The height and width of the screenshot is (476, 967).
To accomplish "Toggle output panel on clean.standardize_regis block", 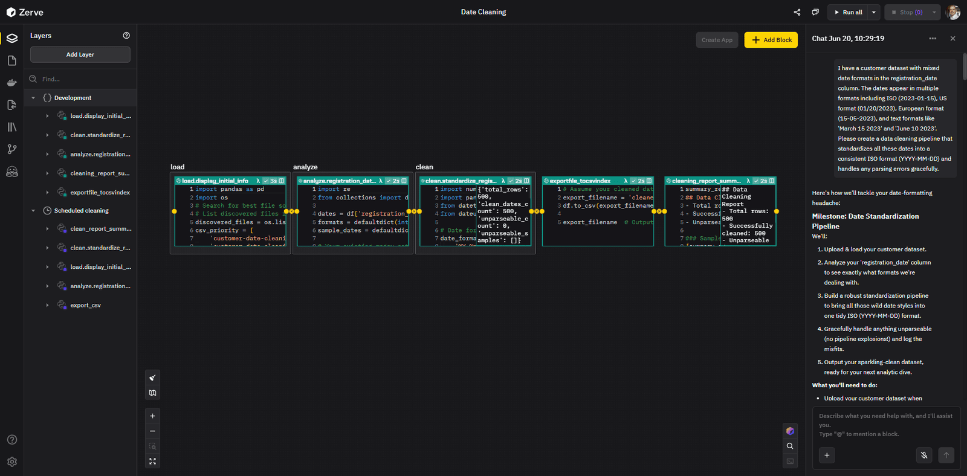I will click(527, 181).
